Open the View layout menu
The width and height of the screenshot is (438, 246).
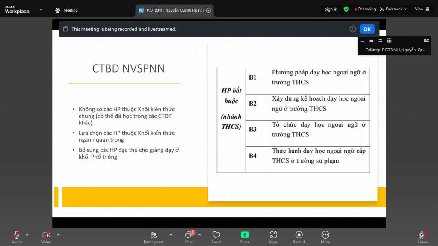(x=422, y=9)
